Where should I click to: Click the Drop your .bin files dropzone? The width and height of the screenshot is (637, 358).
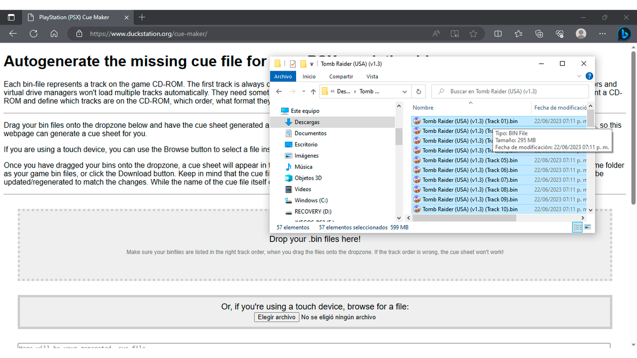(x=315, y=245)
